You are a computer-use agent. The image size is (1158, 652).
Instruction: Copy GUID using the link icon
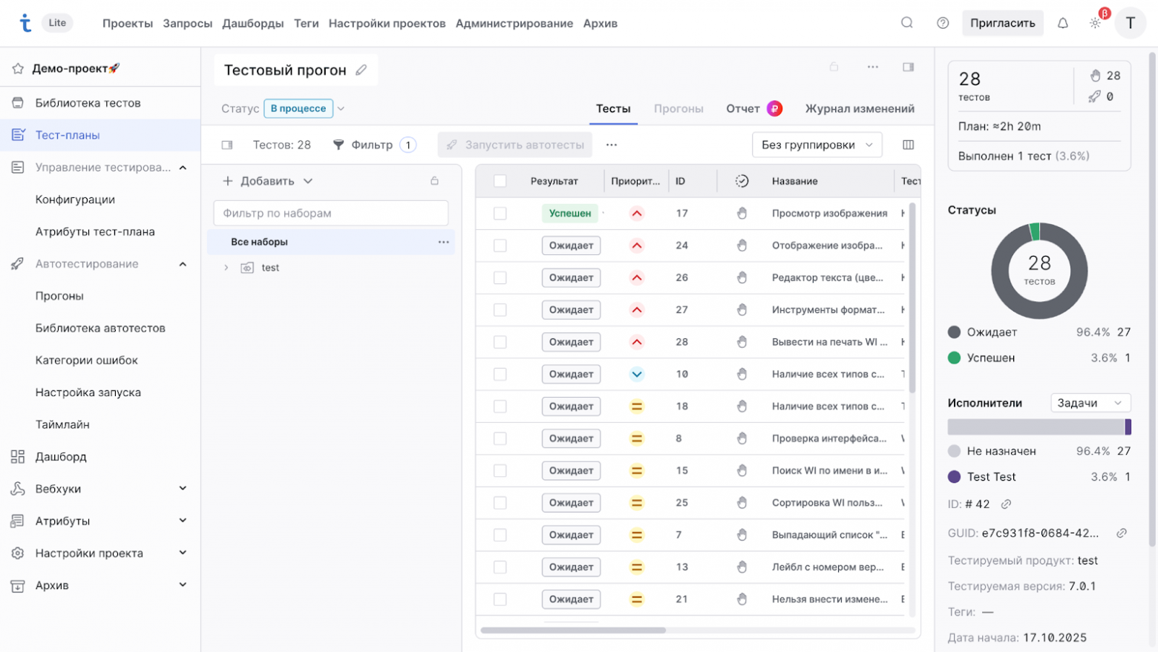click(1122, 533)
